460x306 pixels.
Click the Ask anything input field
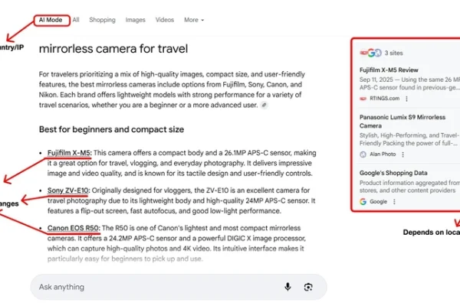click(179, 287)
